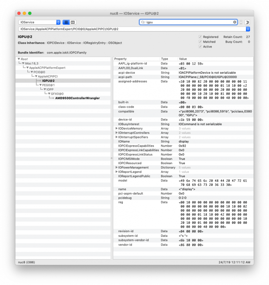Sort by the Property column header
Viewport: 269px width, 285px height.
coord(136,59)
